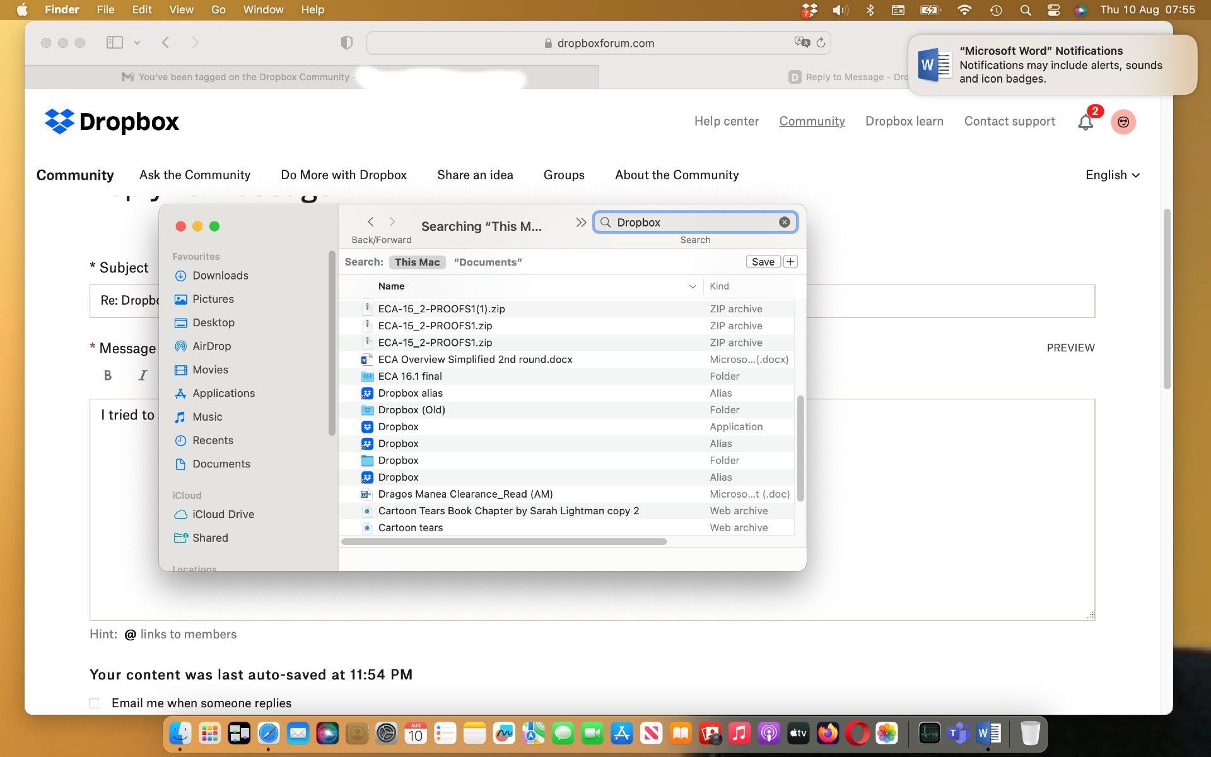
Task: Open Finder File menu
Action: coord(105,9)
